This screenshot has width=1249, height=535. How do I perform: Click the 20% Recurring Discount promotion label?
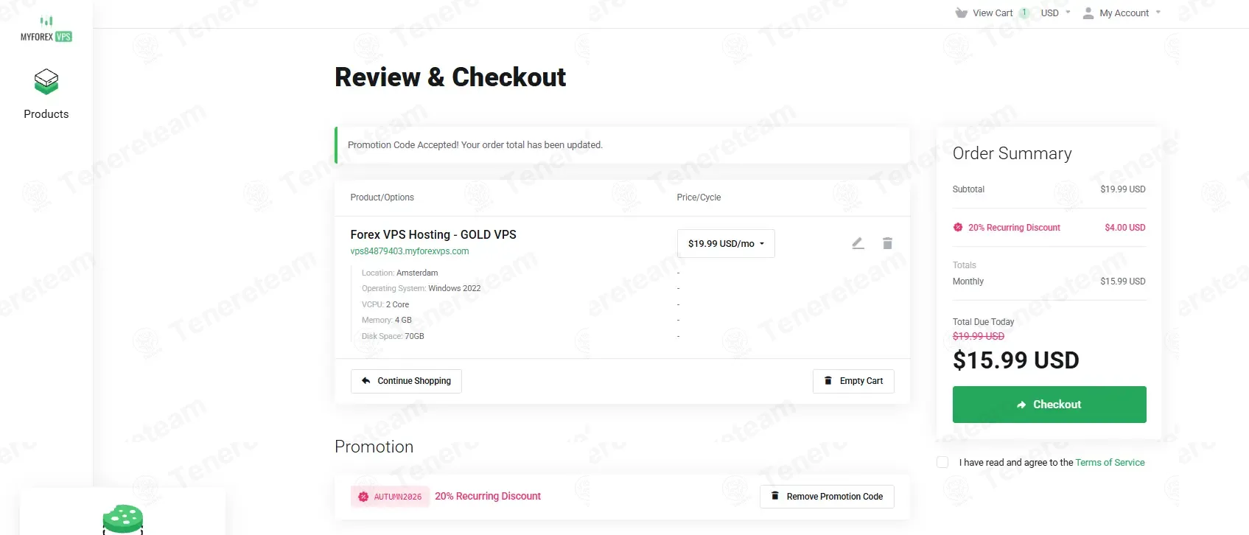[x=488, y=497]
